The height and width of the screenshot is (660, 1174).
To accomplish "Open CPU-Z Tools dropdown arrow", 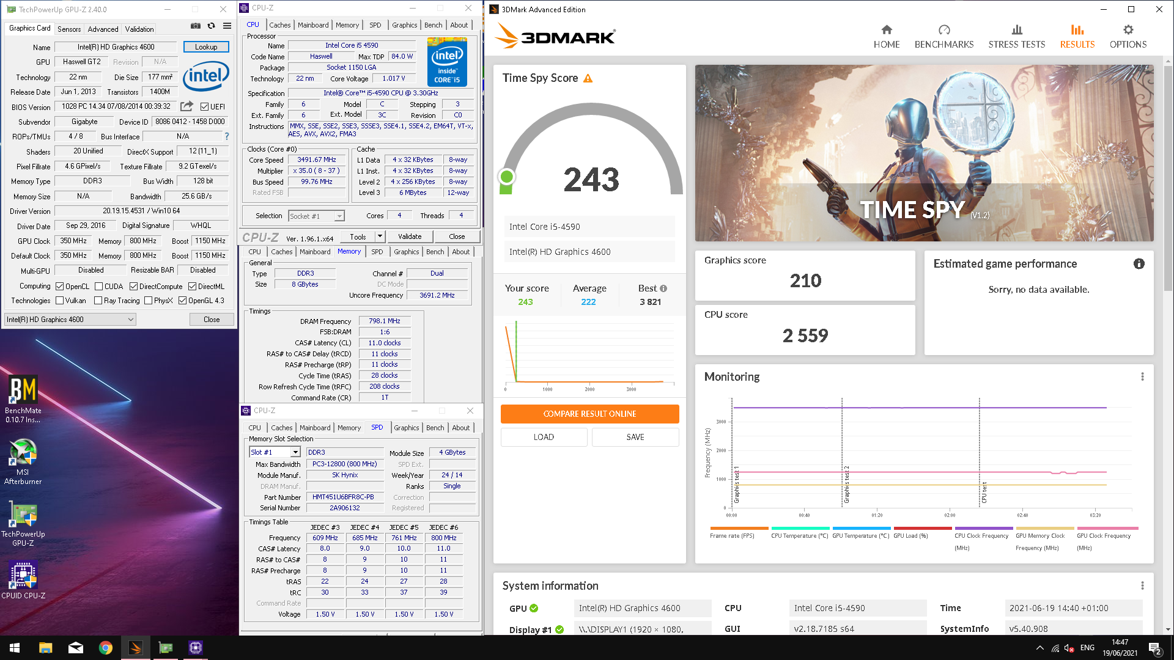I will click(380, 237).
